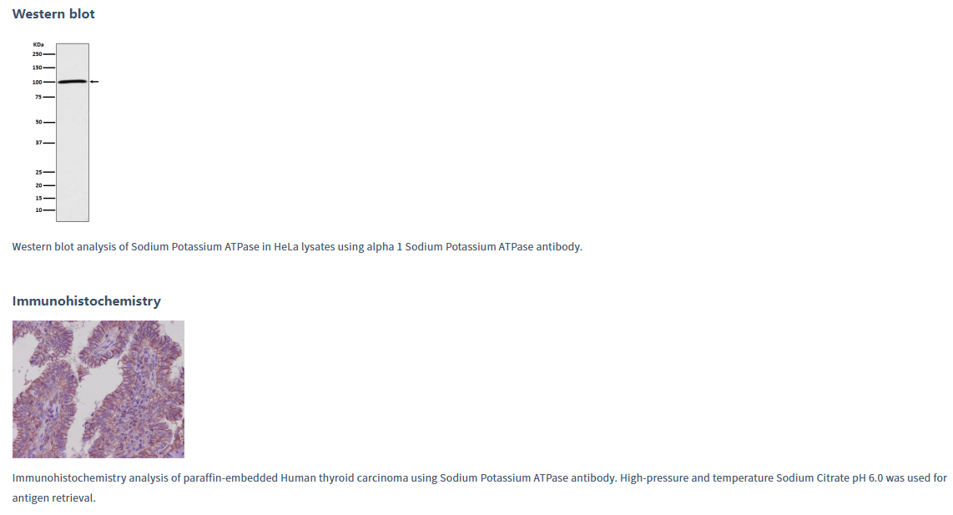953x515 pixels.
Task: Click the Immunohistochemistry section heading
Action: (86, 301)
